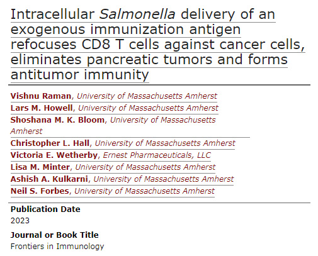Open author Ashish A. Kulkarni's link
The image size is (318, 256).
(49, 179)
